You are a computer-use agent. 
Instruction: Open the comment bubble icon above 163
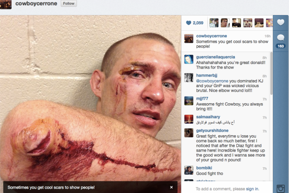click(281, 38)
